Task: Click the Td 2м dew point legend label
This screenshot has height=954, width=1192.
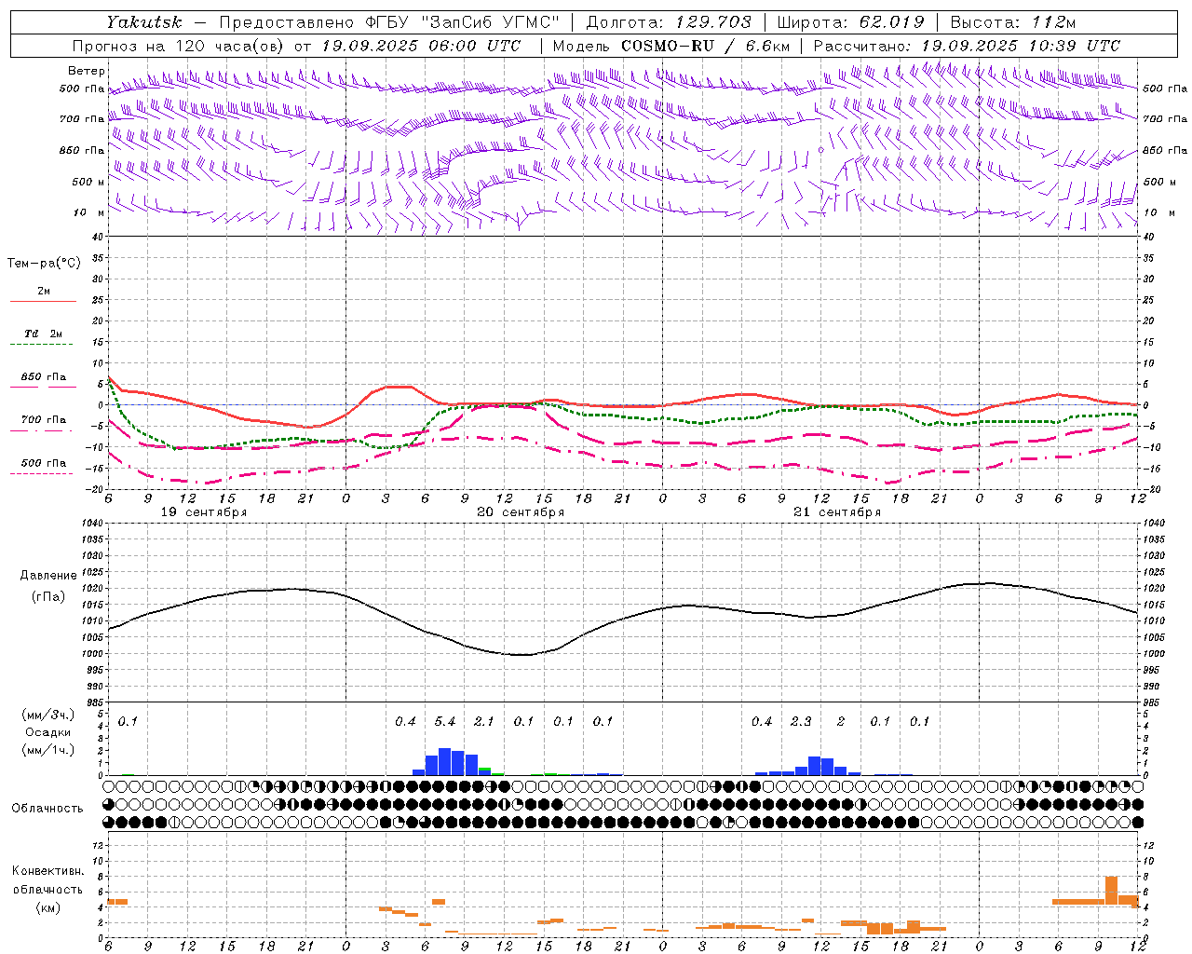Action: (x=43, y=334)
